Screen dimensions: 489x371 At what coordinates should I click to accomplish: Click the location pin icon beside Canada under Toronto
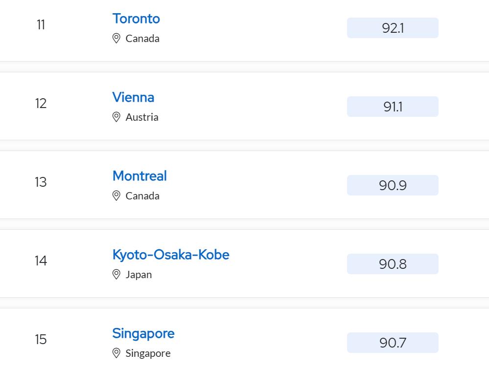116,39
